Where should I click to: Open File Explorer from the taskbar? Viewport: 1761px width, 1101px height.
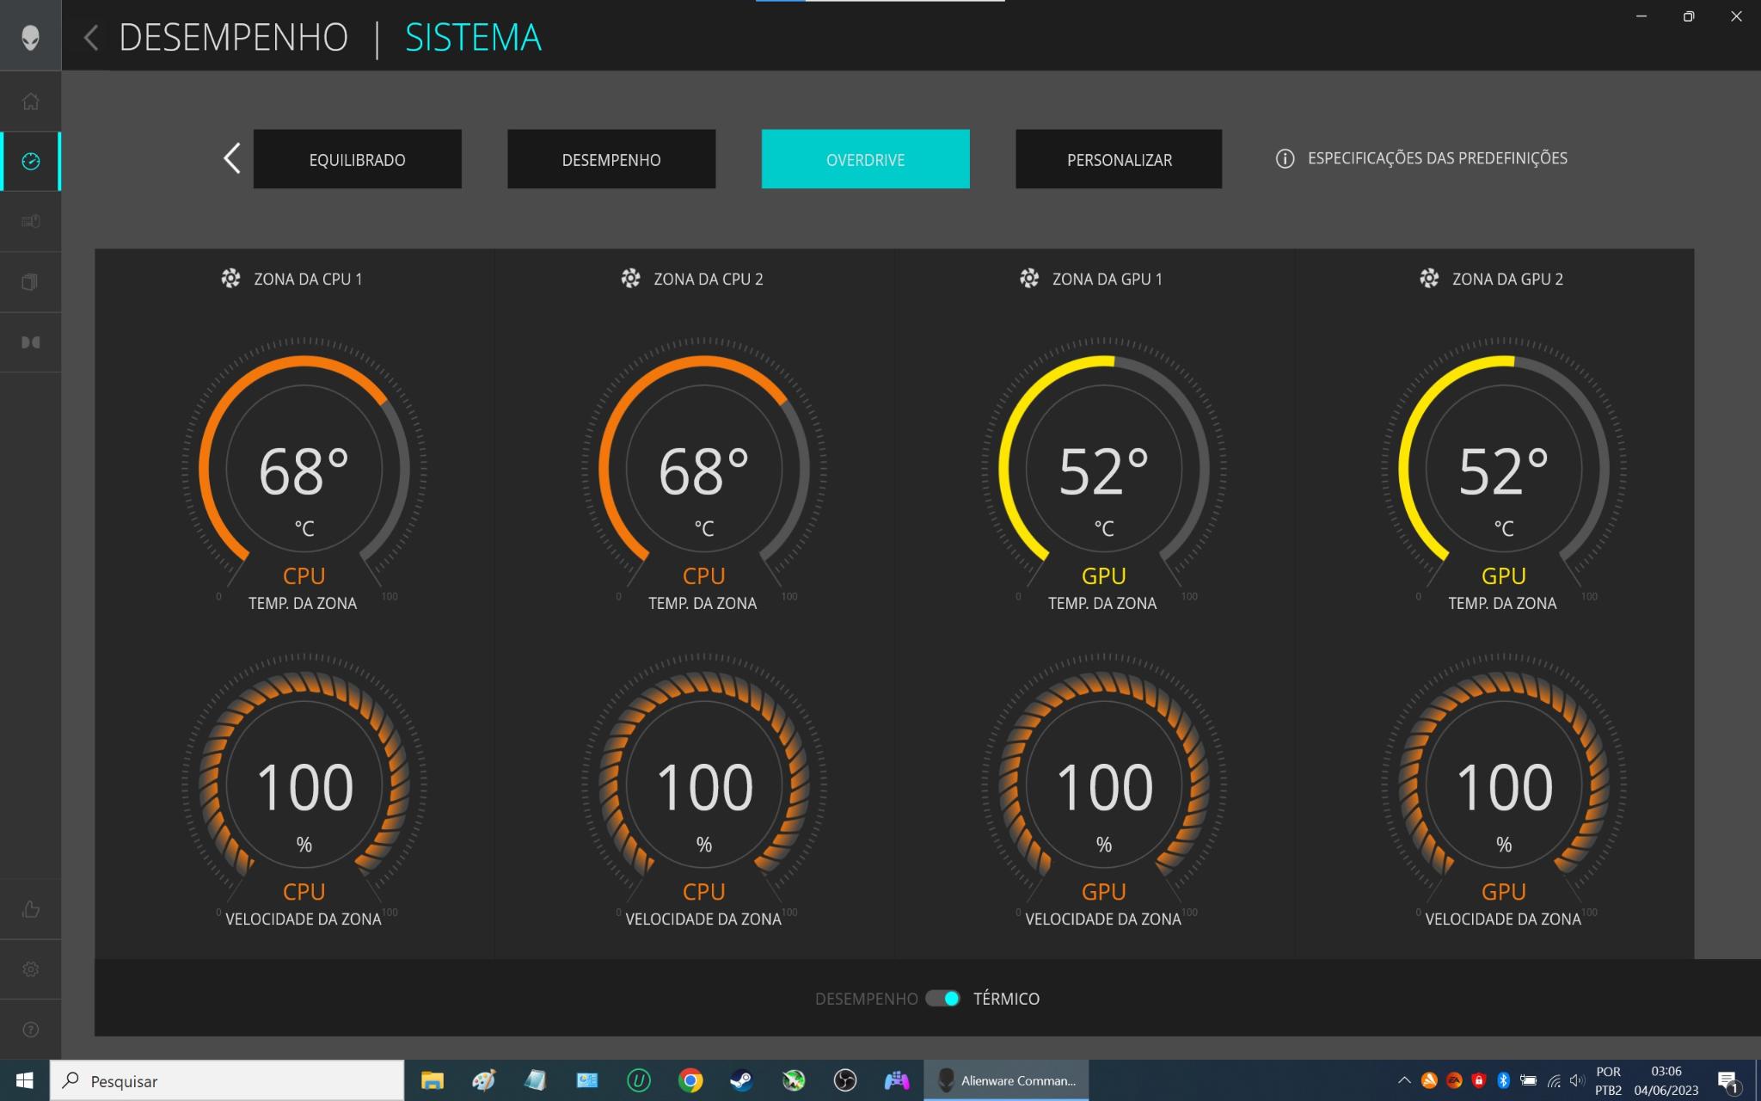click(x=432, y=1080)
